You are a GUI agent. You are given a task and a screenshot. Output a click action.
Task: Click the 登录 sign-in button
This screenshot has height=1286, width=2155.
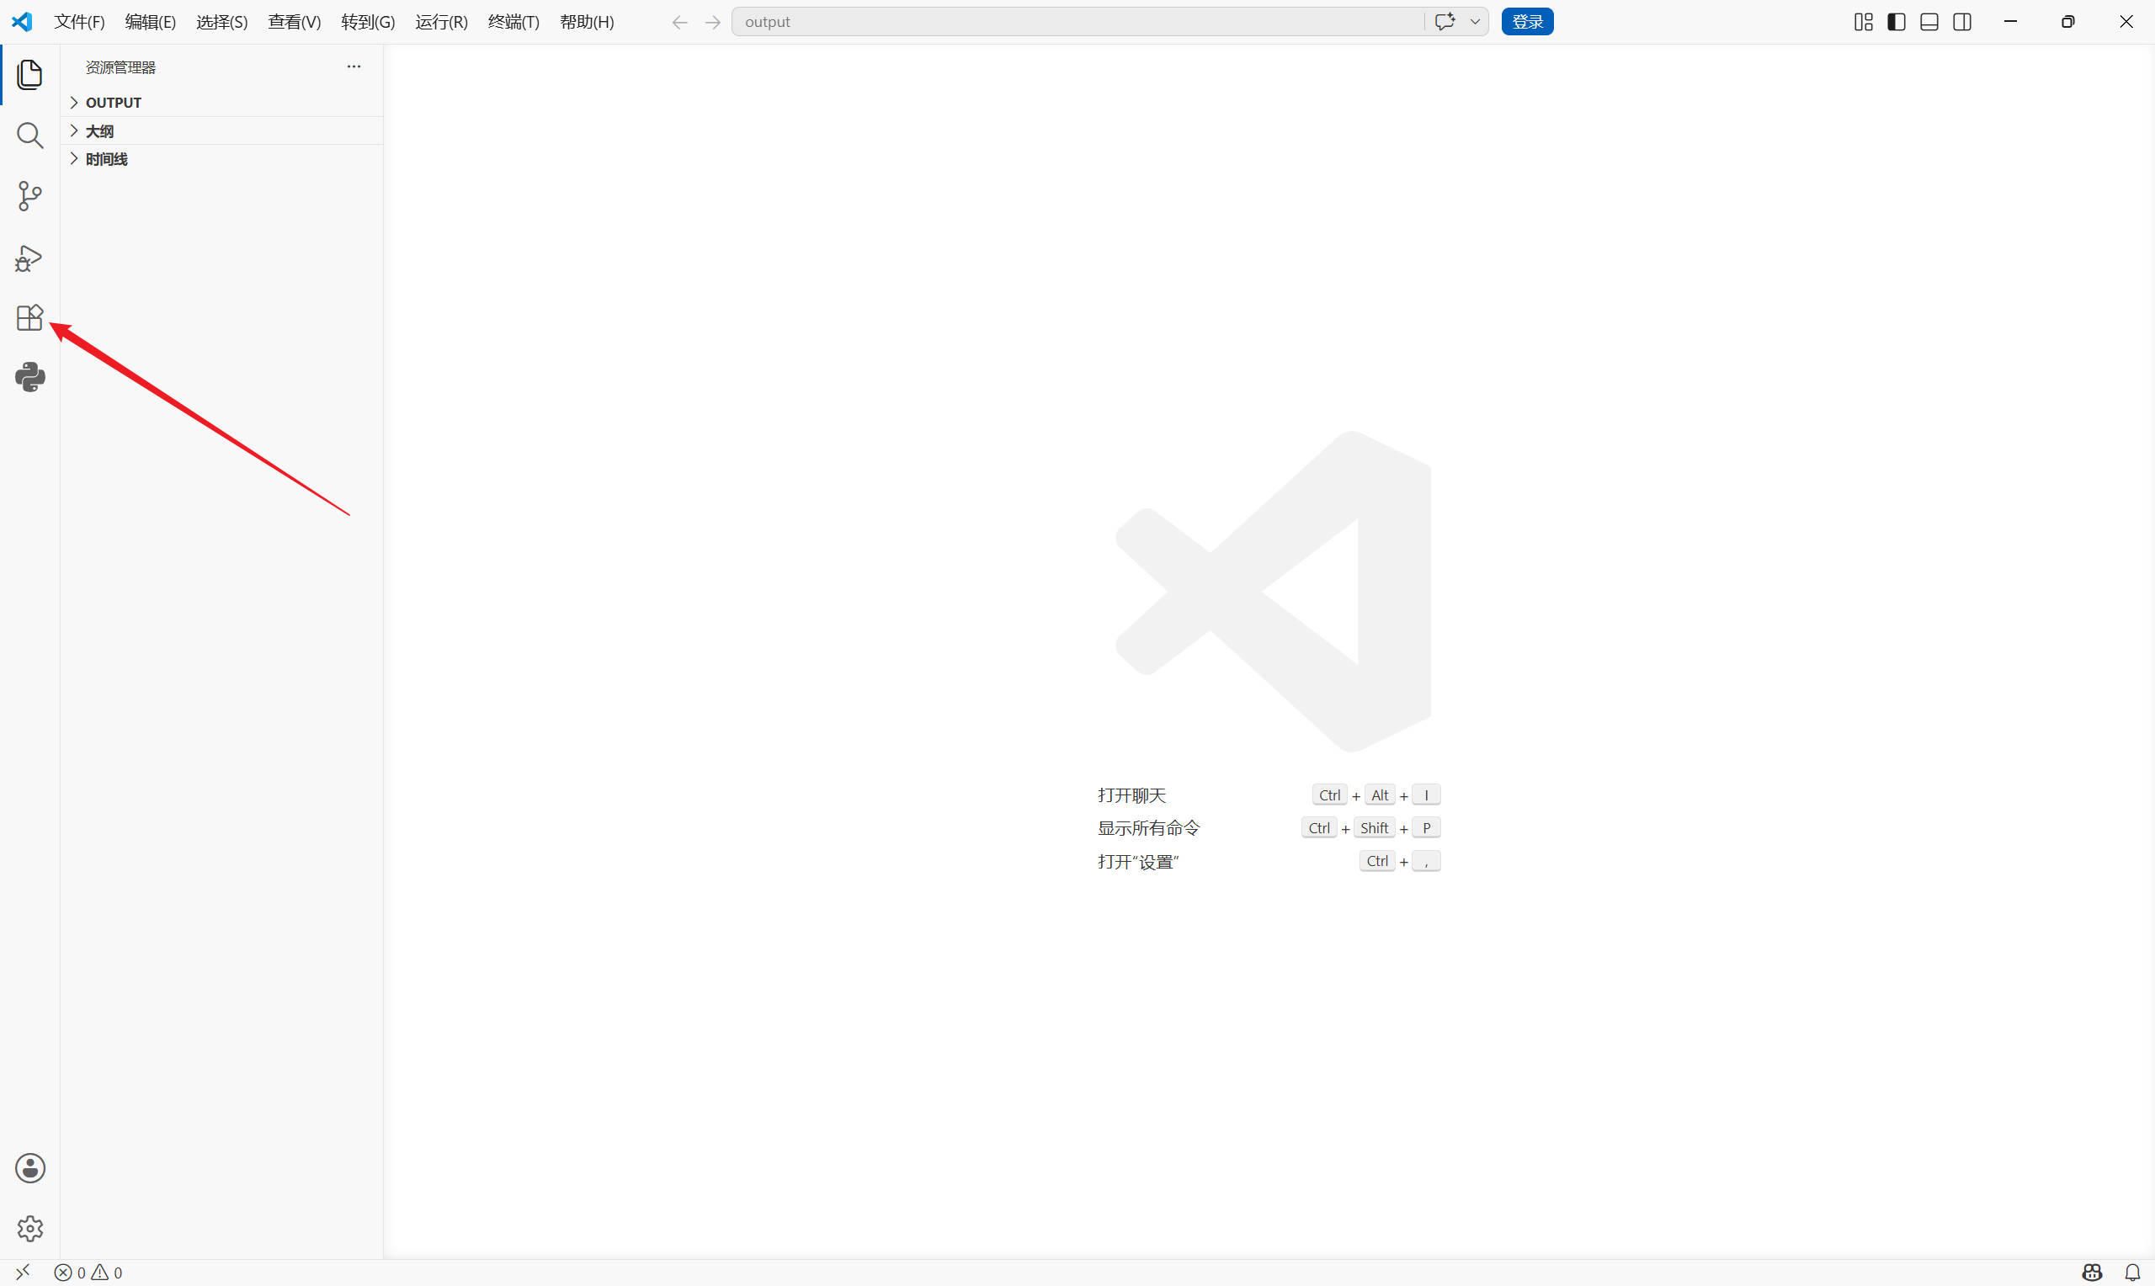pos(1527,22)
